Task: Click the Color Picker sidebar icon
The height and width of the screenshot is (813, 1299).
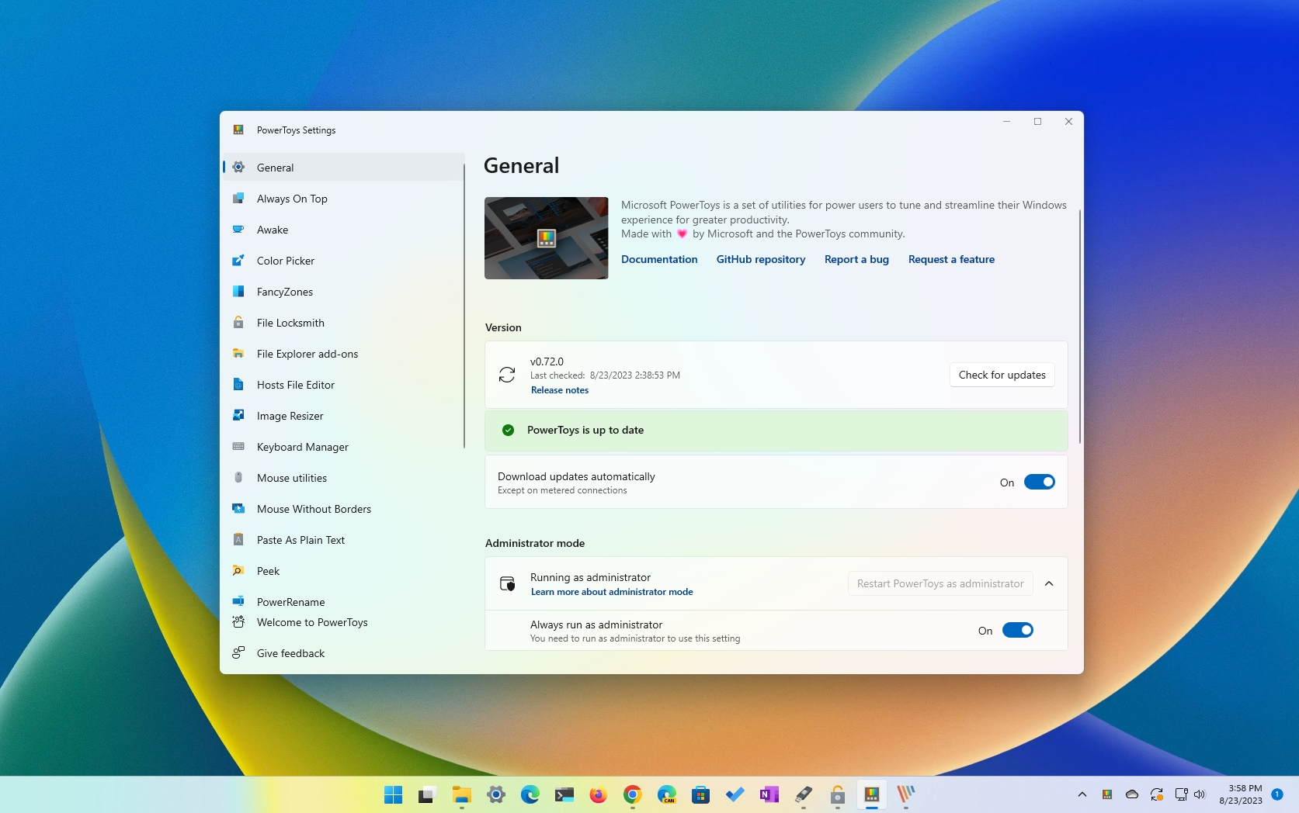Action: (x=238, y=261)
